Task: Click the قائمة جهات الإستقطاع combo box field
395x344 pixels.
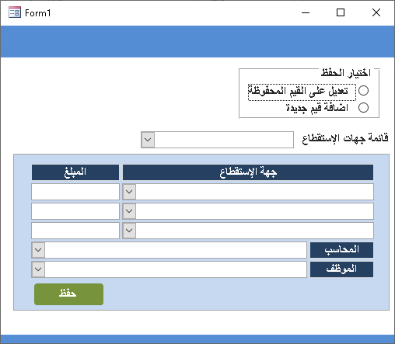Action: pos(217,140)
